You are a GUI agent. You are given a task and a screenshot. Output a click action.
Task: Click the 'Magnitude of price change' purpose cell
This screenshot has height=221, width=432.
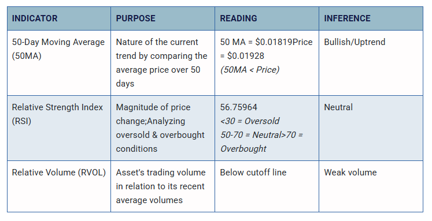click(163, 128)
